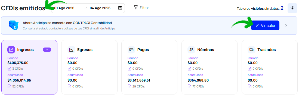This screenshot has width=299, height=98.
Task: Open the 77 CFDIs link in Nóminas
Action: [196, 86]
